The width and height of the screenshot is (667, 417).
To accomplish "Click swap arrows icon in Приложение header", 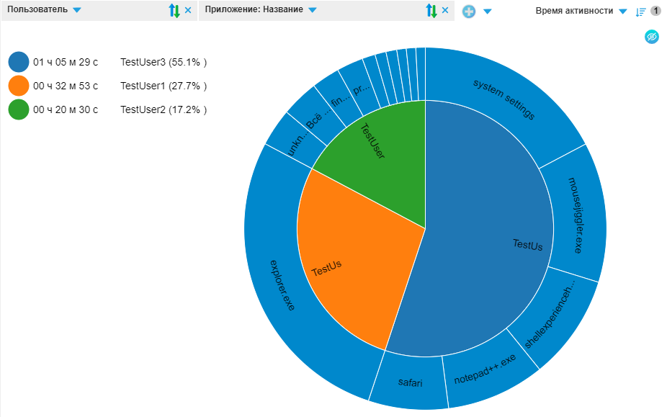I will (431, 10).
